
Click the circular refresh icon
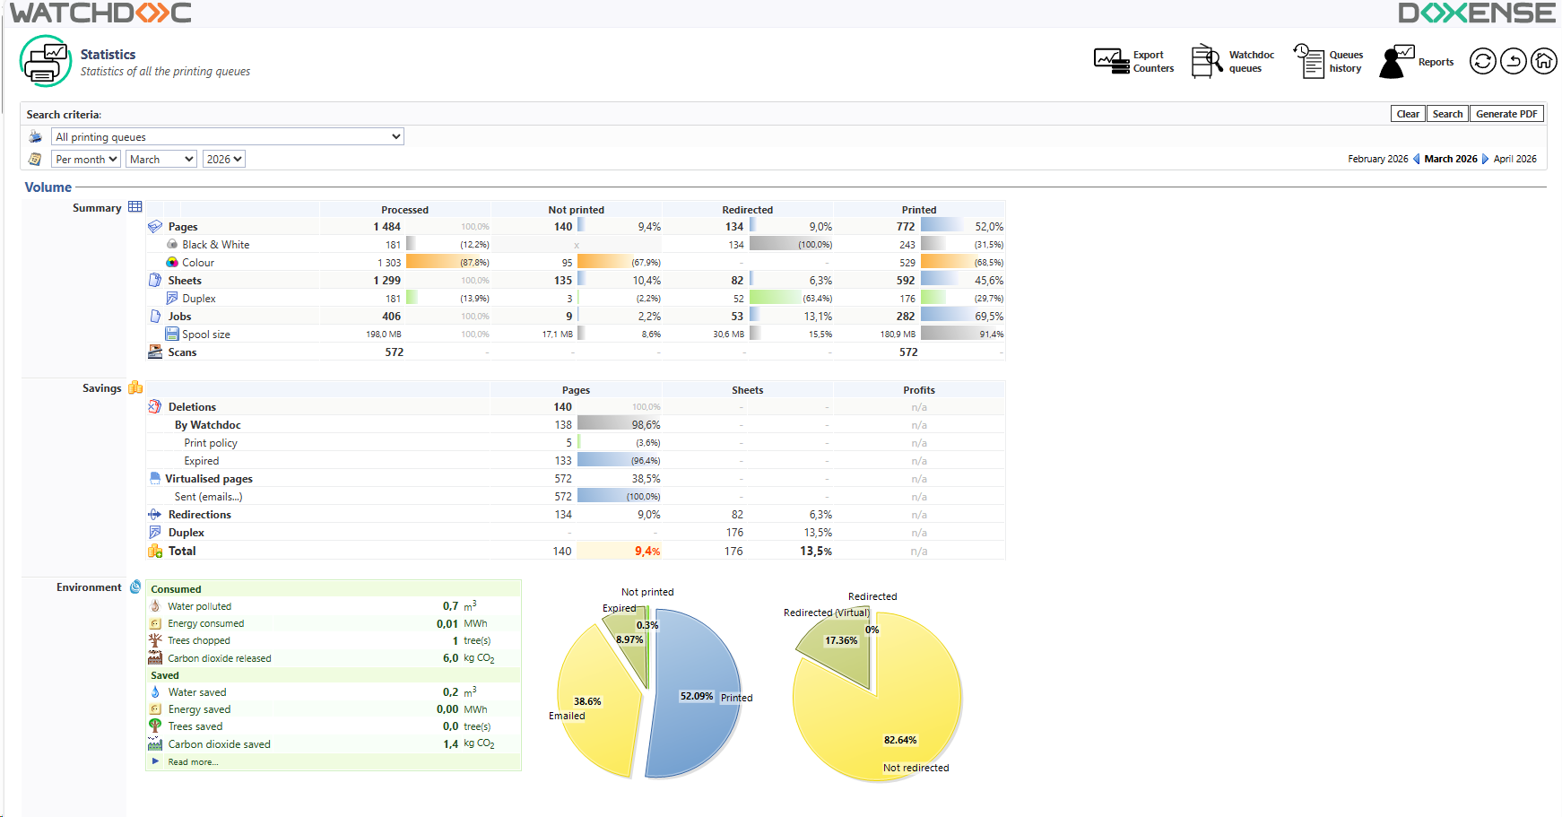[x=1483, y=61]
